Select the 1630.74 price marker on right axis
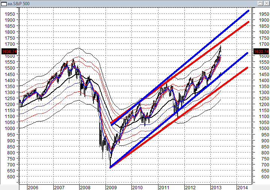This screenshot has height=190, width=270. [261, 51]
